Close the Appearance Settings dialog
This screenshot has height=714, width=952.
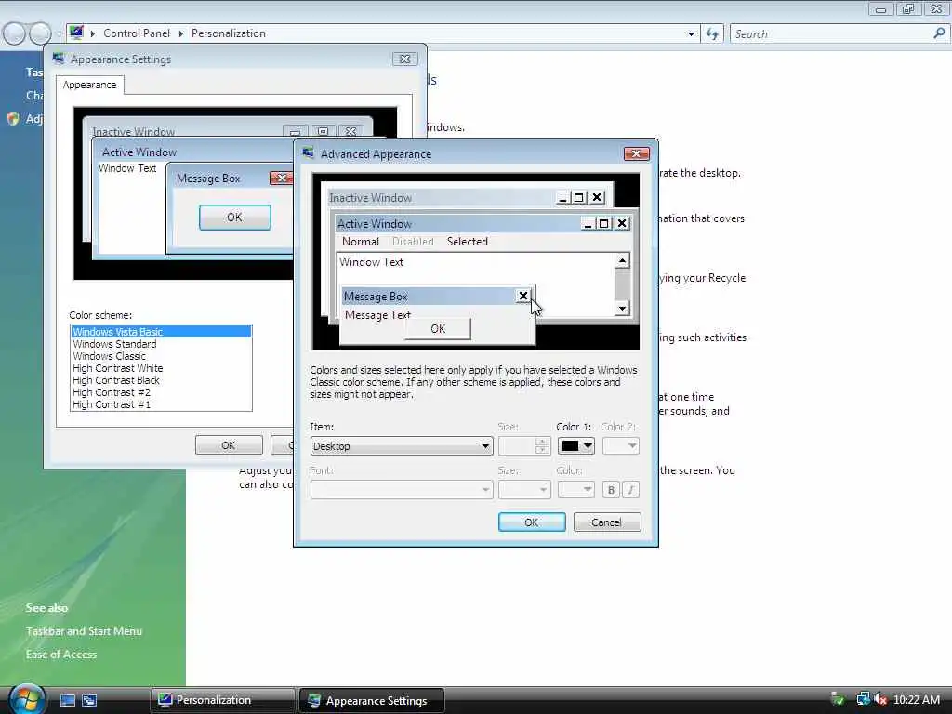[404, 59]
